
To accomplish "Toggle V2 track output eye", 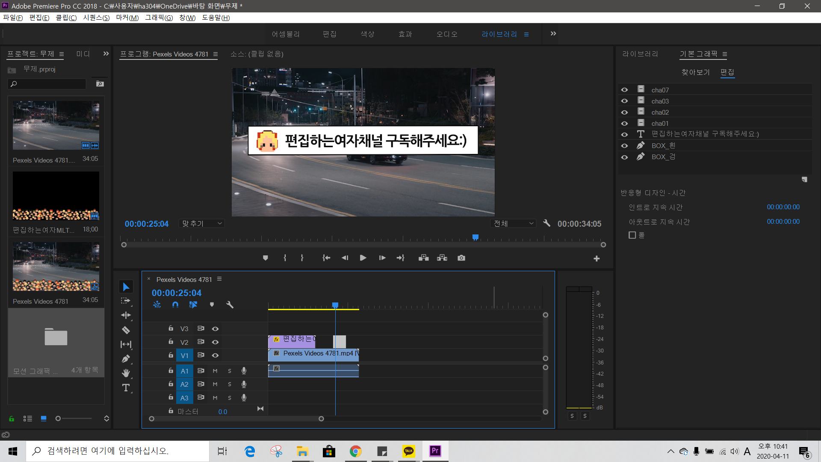I will (215, 342).
